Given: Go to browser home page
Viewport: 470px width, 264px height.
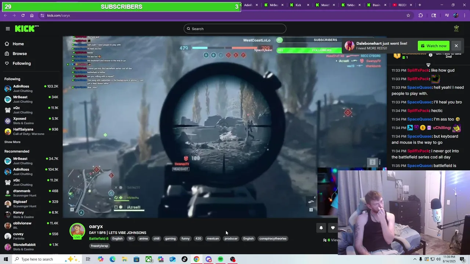Looking at the screenshot, I should tap(32, 15).
